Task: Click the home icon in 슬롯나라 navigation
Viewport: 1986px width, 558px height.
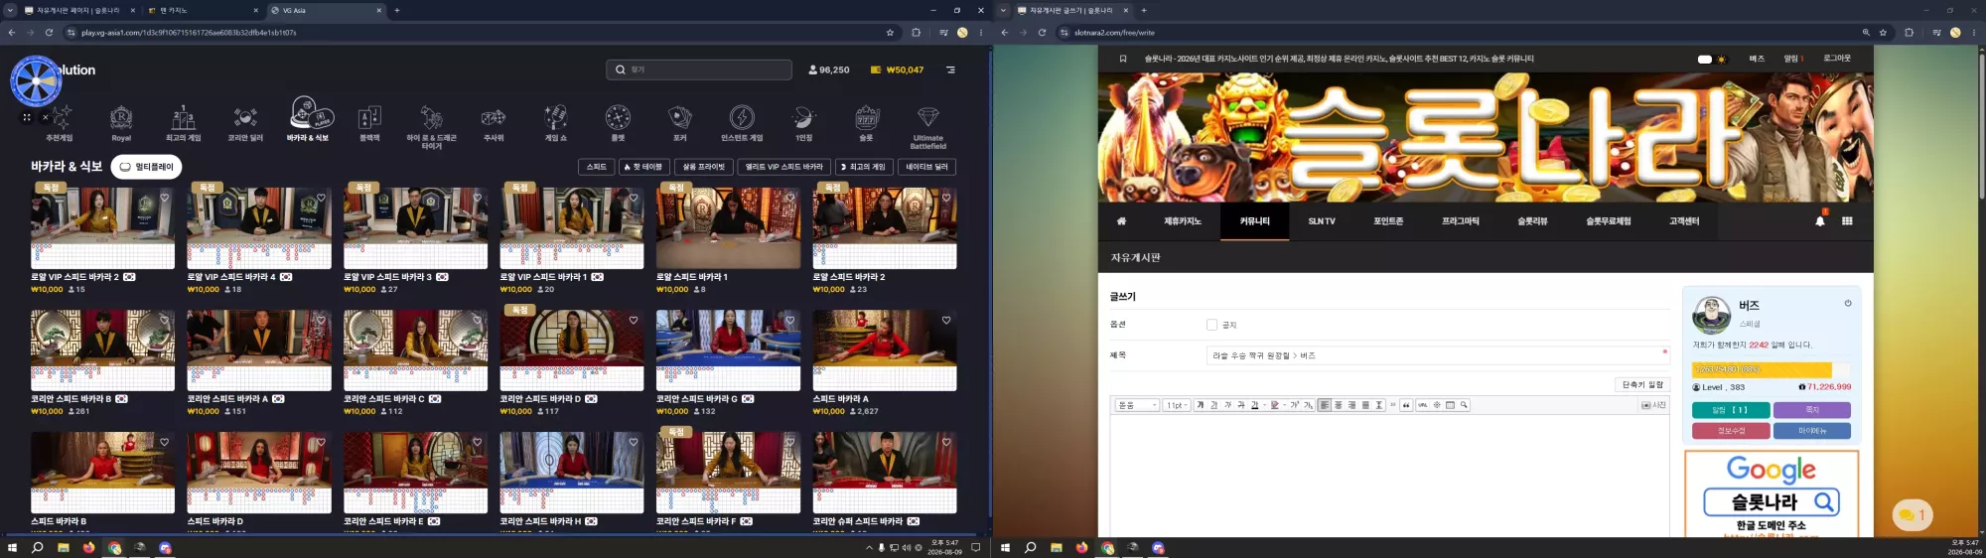Action: click(x=1121, y=221)
